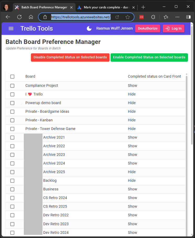195x238 pixels.
Task: Check the Dev Retro 2022 checkbox
Action: [12, 215]
